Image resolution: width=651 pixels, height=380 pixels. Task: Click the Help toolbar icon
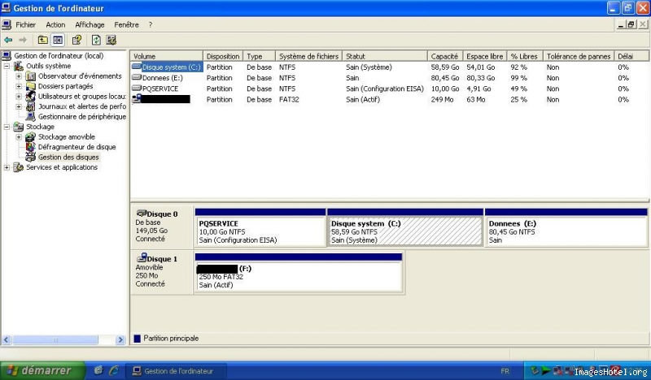pyautogui.click(x=76, y=40)
